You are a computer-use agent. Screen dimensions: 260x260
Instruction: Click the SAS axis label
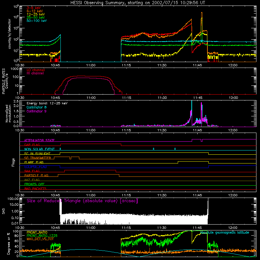coord(4,211)
